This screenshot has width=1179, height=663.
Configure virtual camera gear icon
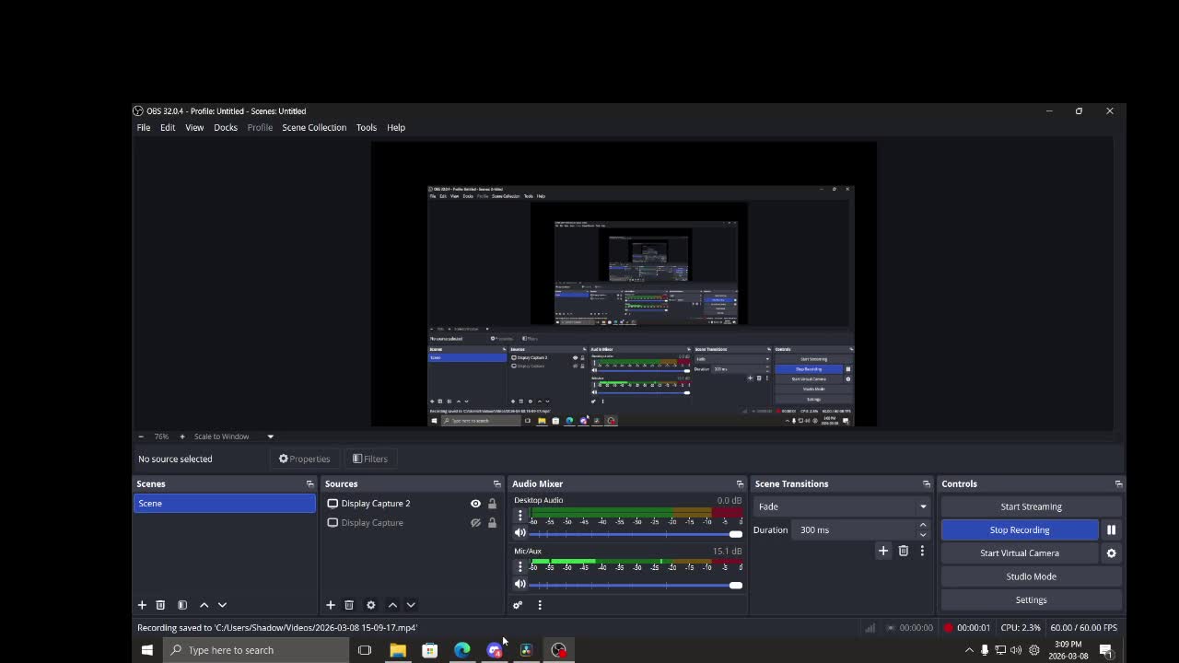[1111, 553]
